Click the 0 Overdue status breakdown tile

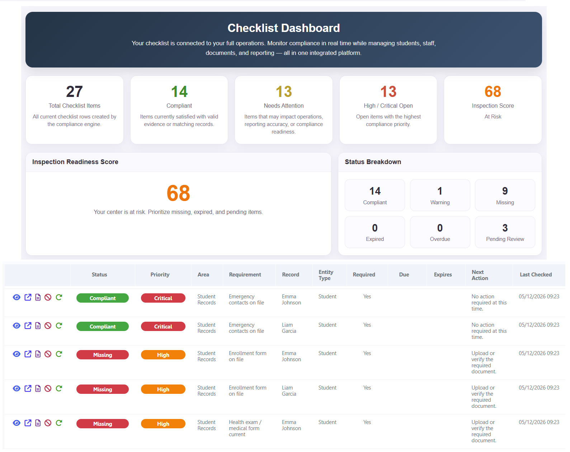tap(440, 232)
